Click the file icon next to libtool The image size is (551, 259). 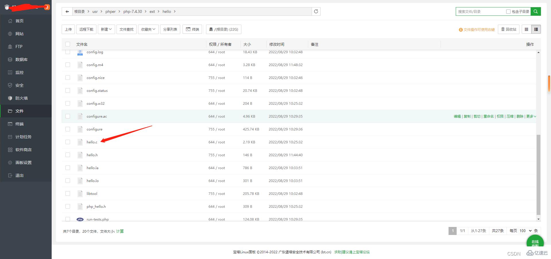(80, 193)
